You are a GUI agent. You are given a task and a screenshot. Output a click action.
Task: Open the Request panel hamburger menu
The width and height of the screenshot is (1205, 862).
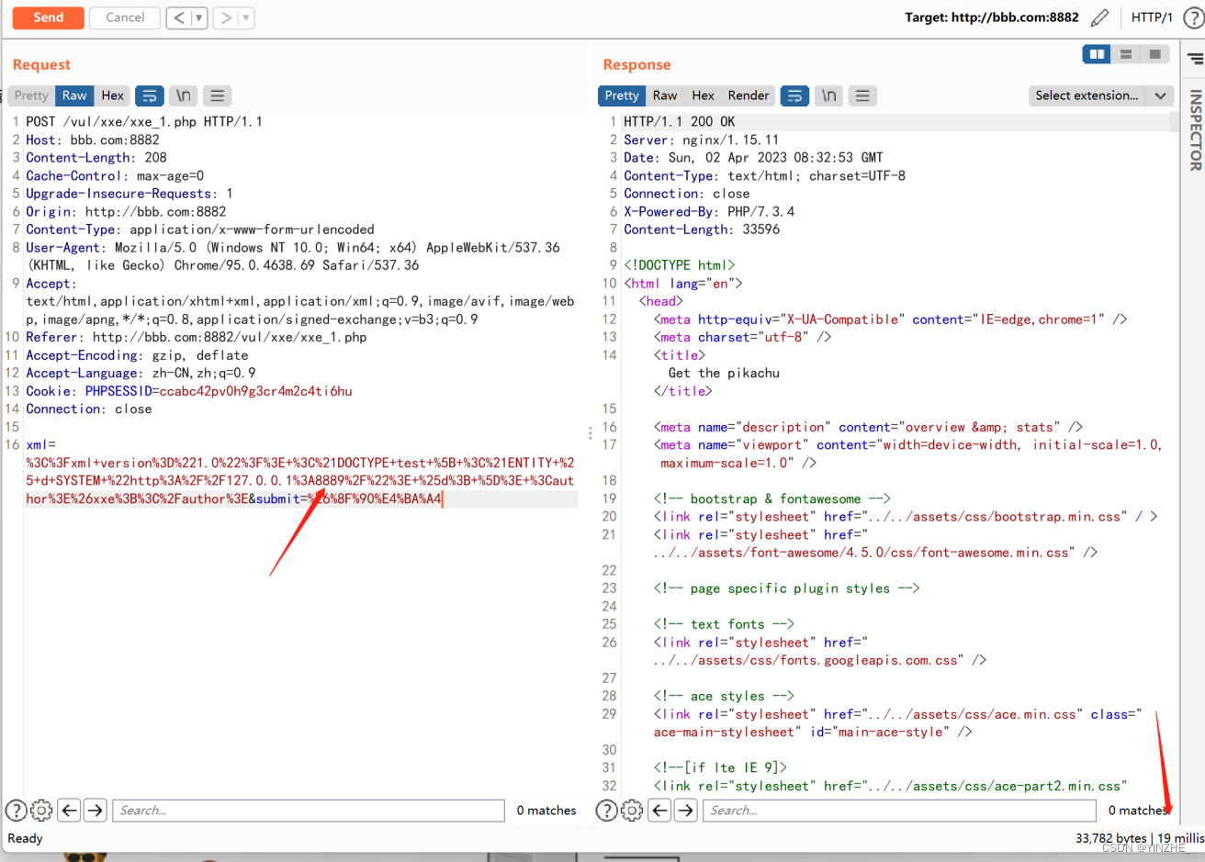pyautogui.click(x=217, y=95)
